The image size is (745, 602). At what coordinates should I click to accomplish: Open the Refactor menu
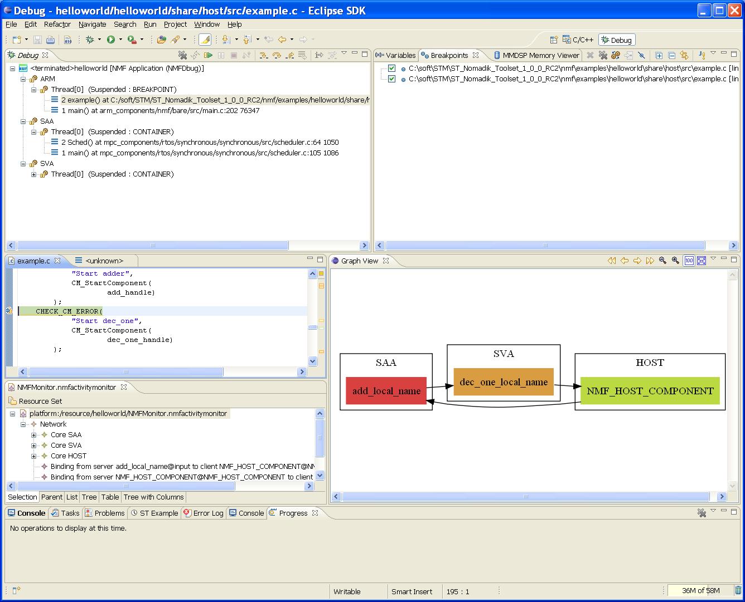pyautogui.click(x=57, y=25)
